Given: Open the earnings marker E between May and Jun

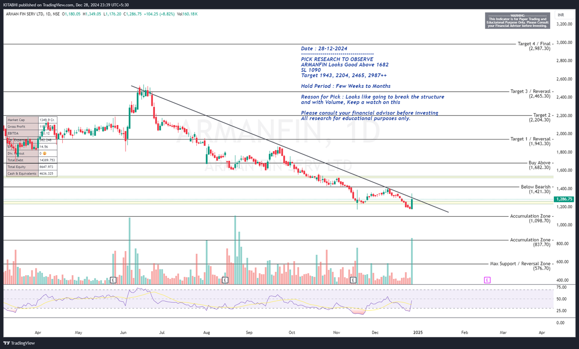Looking at the screenshot, I should [113, 279].
